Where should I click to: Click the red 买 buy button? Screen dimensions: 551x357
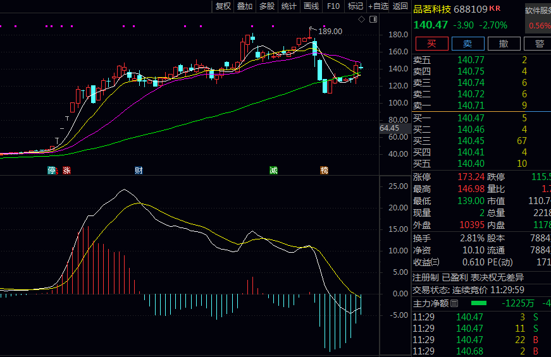[432, 44]
